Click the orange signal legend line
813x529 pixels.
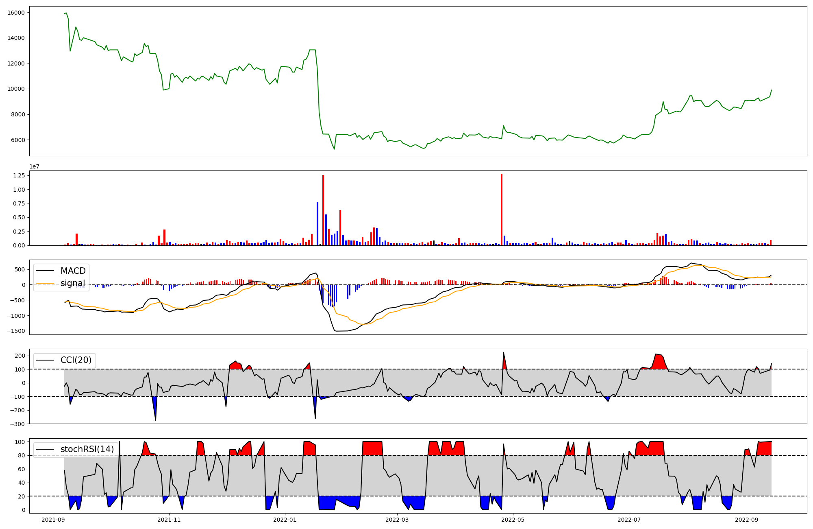(45, 283)
